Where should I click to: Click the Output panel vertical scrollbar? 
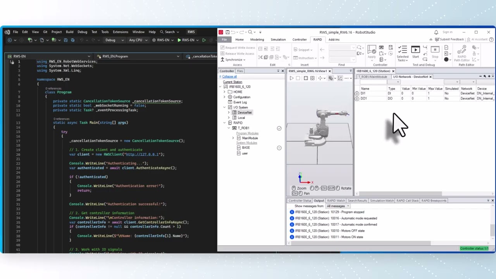pos(493,229)
